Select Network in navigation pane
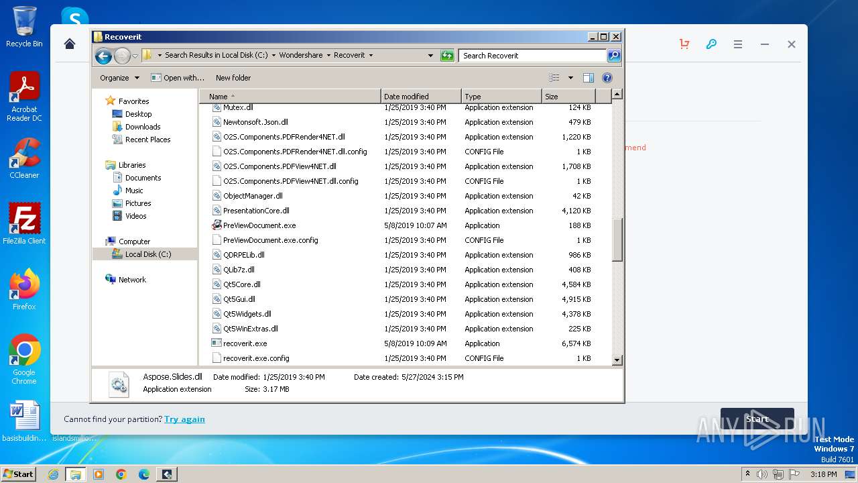Screen dimensions: 858x483 point(132,280)
